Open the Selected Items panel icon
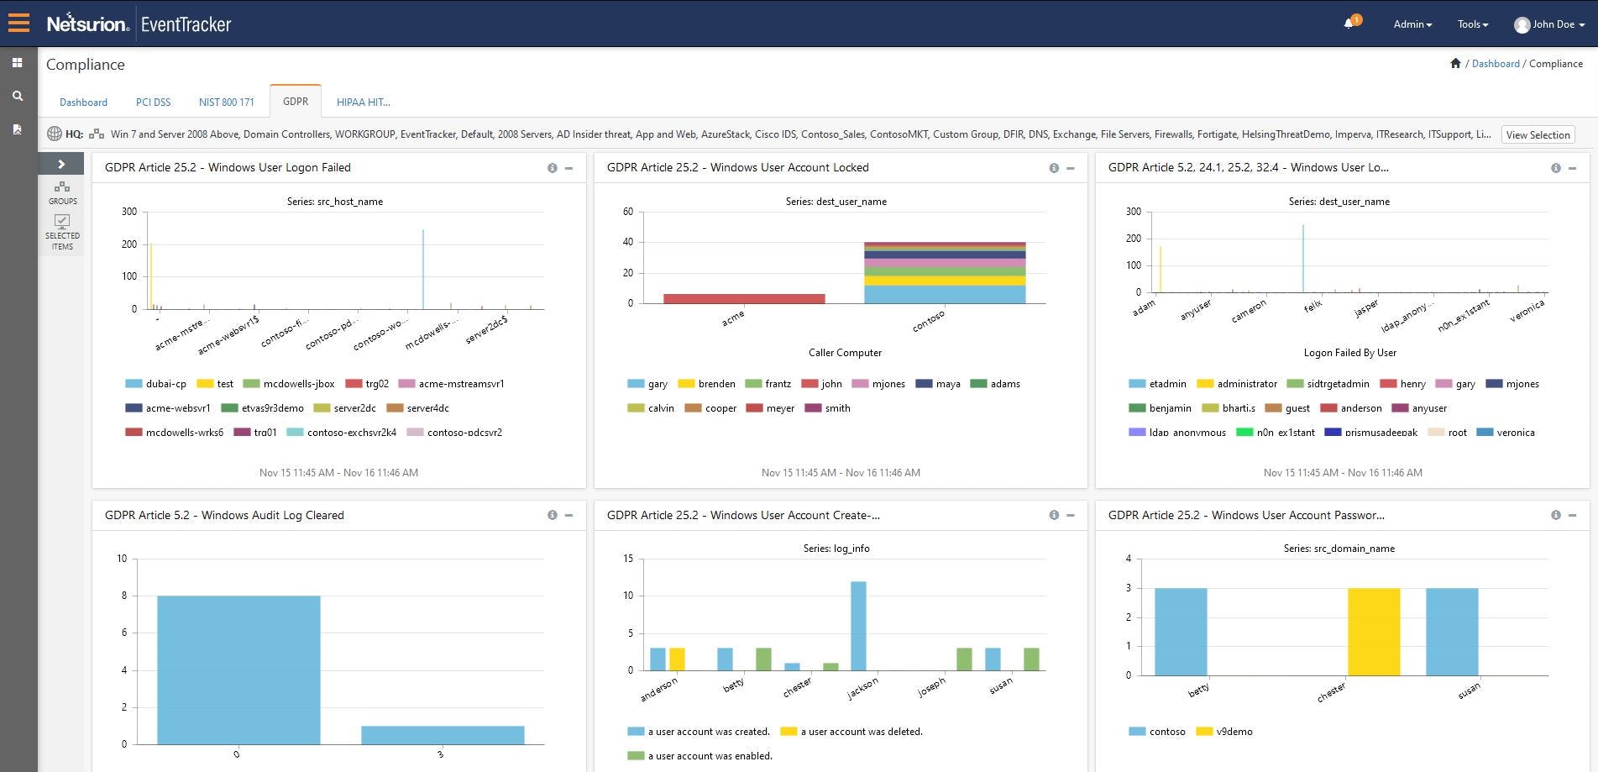 (62, 232)
